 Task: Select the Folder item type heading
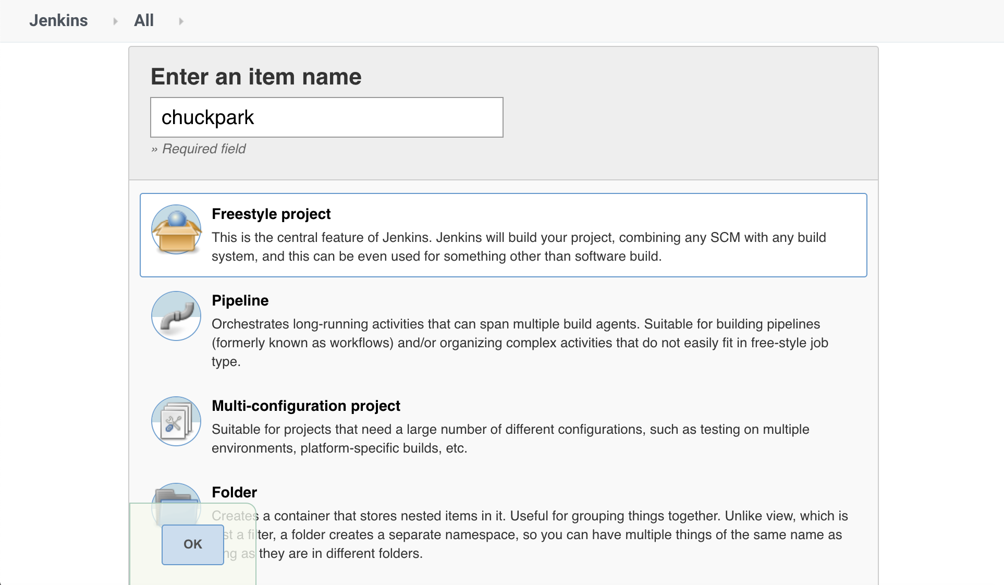(x=234, y=493)
